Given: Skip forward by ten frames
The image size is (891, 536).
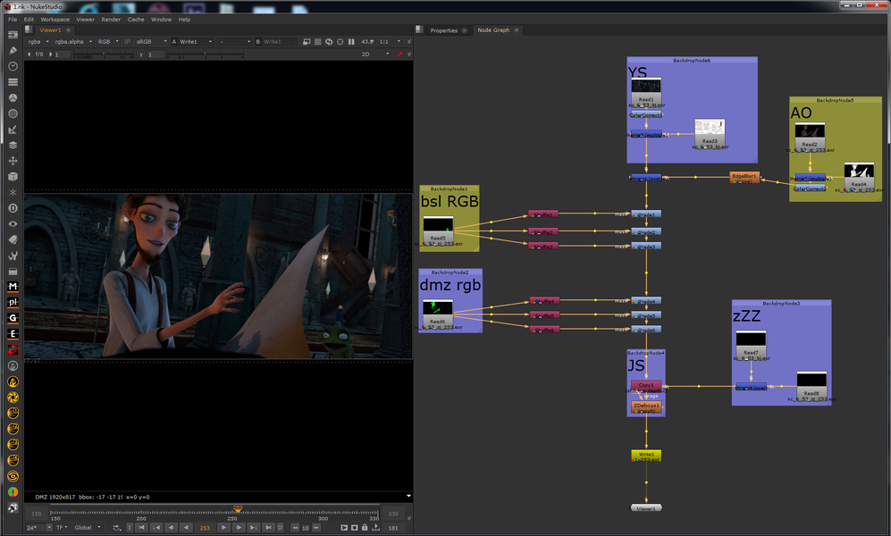Looking at the screenshot, I should [316, 527].
